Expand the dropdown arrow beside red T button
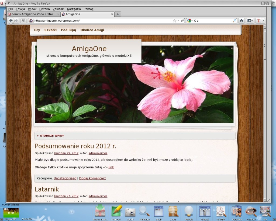Image resolution: width=276 pixels, height=221 pixels. [x=263, y=21]
